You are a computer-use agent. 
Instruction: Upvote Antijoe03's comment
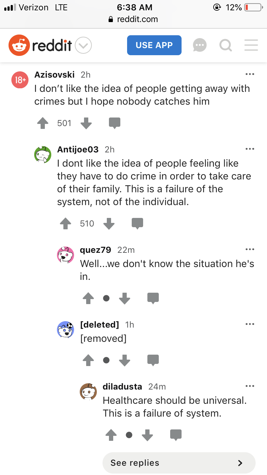coord(66,224)
